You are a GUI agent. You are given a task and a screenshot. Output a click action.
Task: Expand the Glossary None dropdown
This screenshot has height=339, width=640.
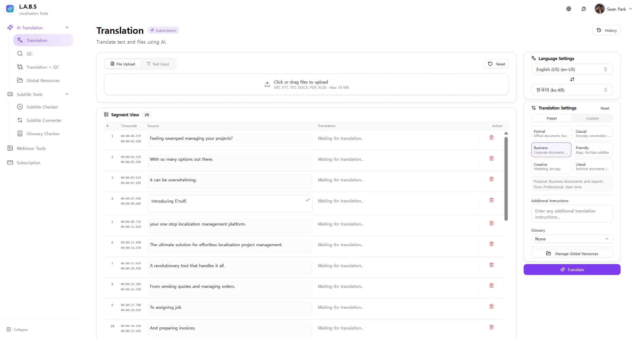572,239
